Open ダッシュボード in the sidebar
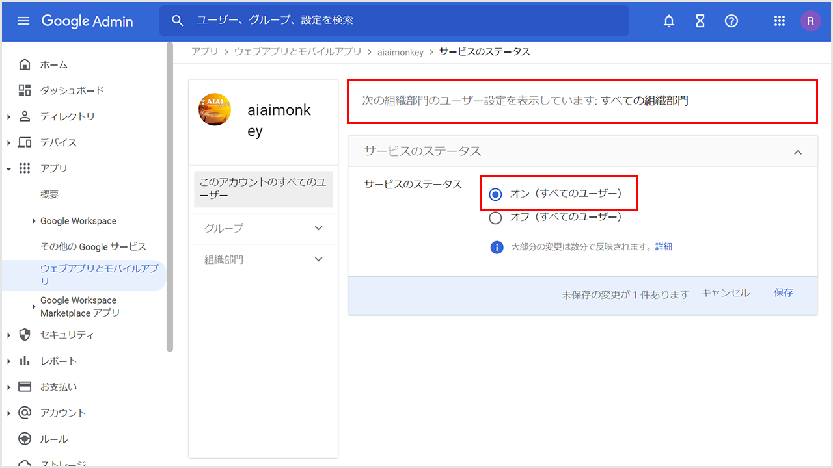The width and height of the screenshot is (833, 468). coord(72,90)
